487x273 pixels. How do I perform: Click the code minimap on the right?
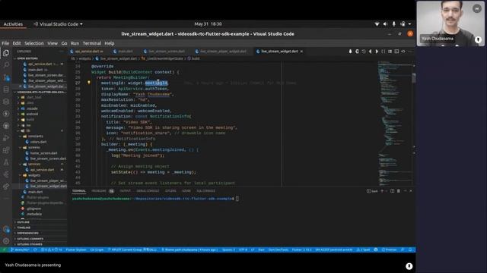point(394,124)
